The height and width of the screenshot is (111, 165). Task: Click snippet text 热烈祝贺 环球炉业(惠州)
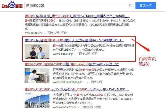pos(68,95)
